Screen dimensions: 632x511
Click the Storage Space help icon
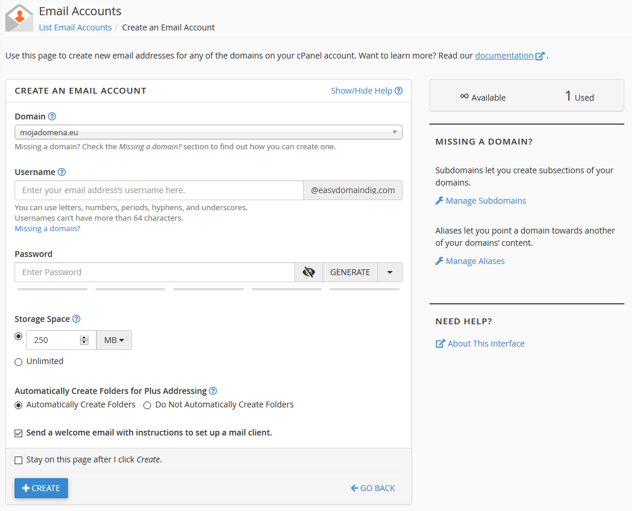[76, 319]
